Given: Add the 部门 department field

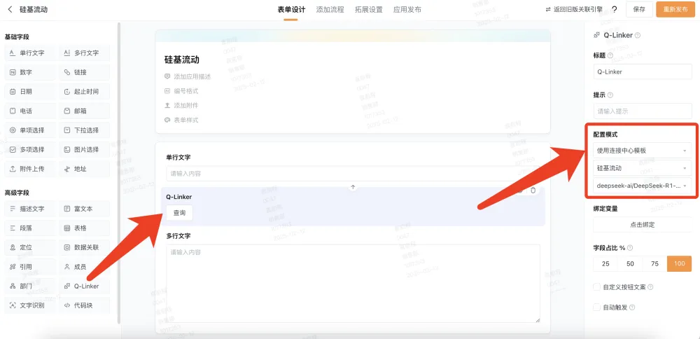Looking at the screenshot, I should pos(31,286).
